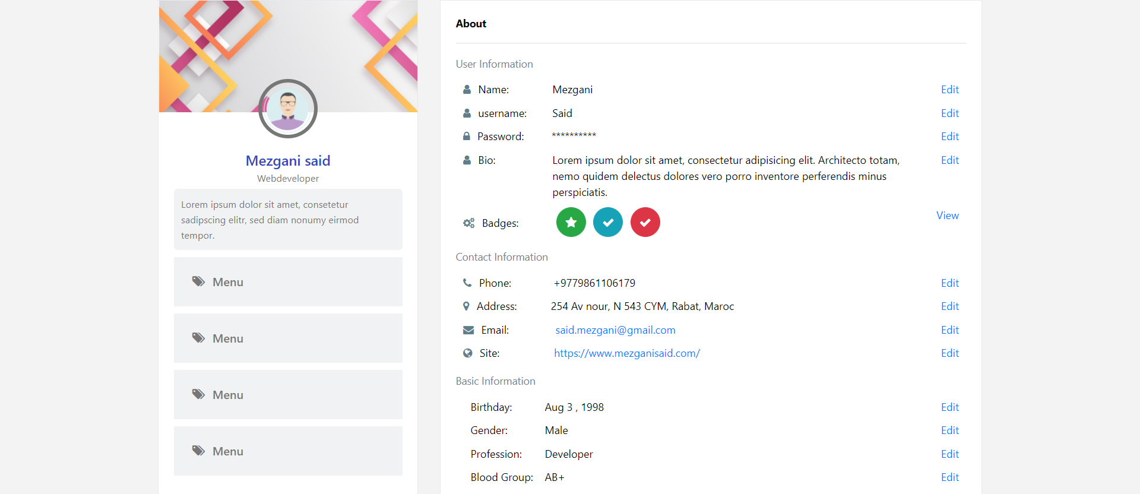Click the Webdeveloper subtitle text
The height and width of the screenshot is (494, 1140).
[288, 178]
